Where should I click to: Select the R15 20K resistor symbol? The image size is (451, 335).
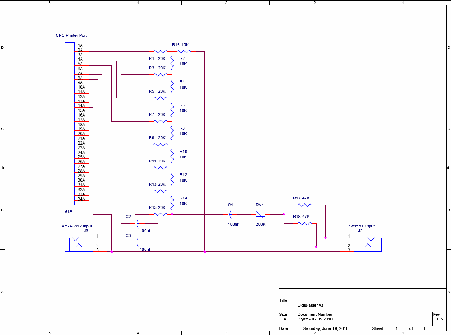160,214
